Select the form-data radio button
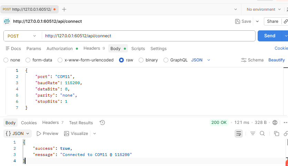This screenshot has width=288, height=166. [x=28, y=60]
